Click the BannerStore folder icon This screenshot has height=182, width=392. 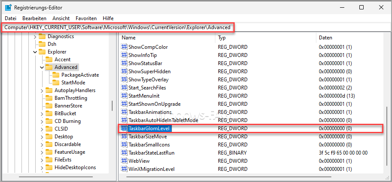tap(49, 106)
